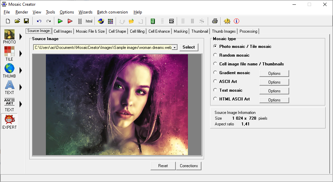Expand the arrow next to THUMB

(21, 70)
